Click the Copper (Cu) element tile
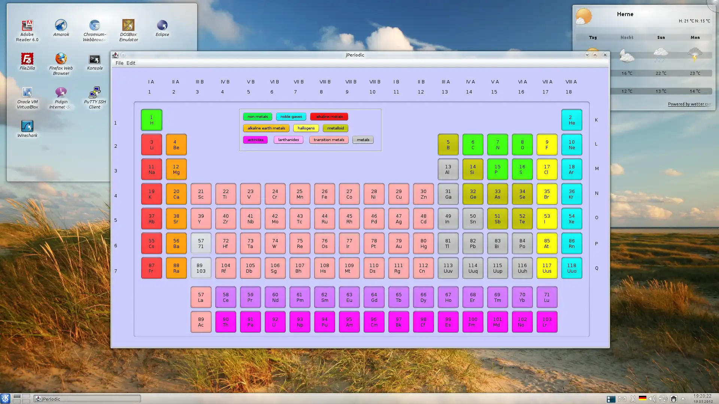This screenshot has width=719, height=404. [398, 194]
